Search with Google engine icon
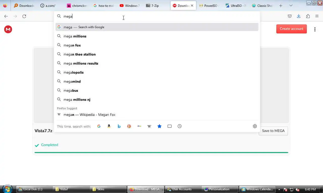This screenshot has height=193, width=323. pos(99,126)
